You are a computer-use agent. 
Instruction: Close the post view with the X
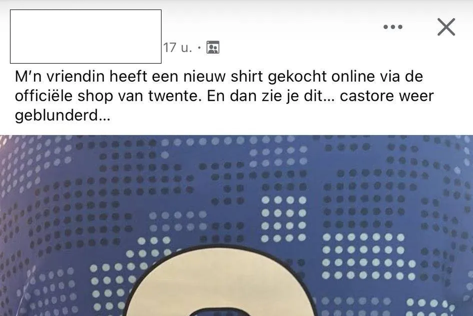[x=446, y=27]
